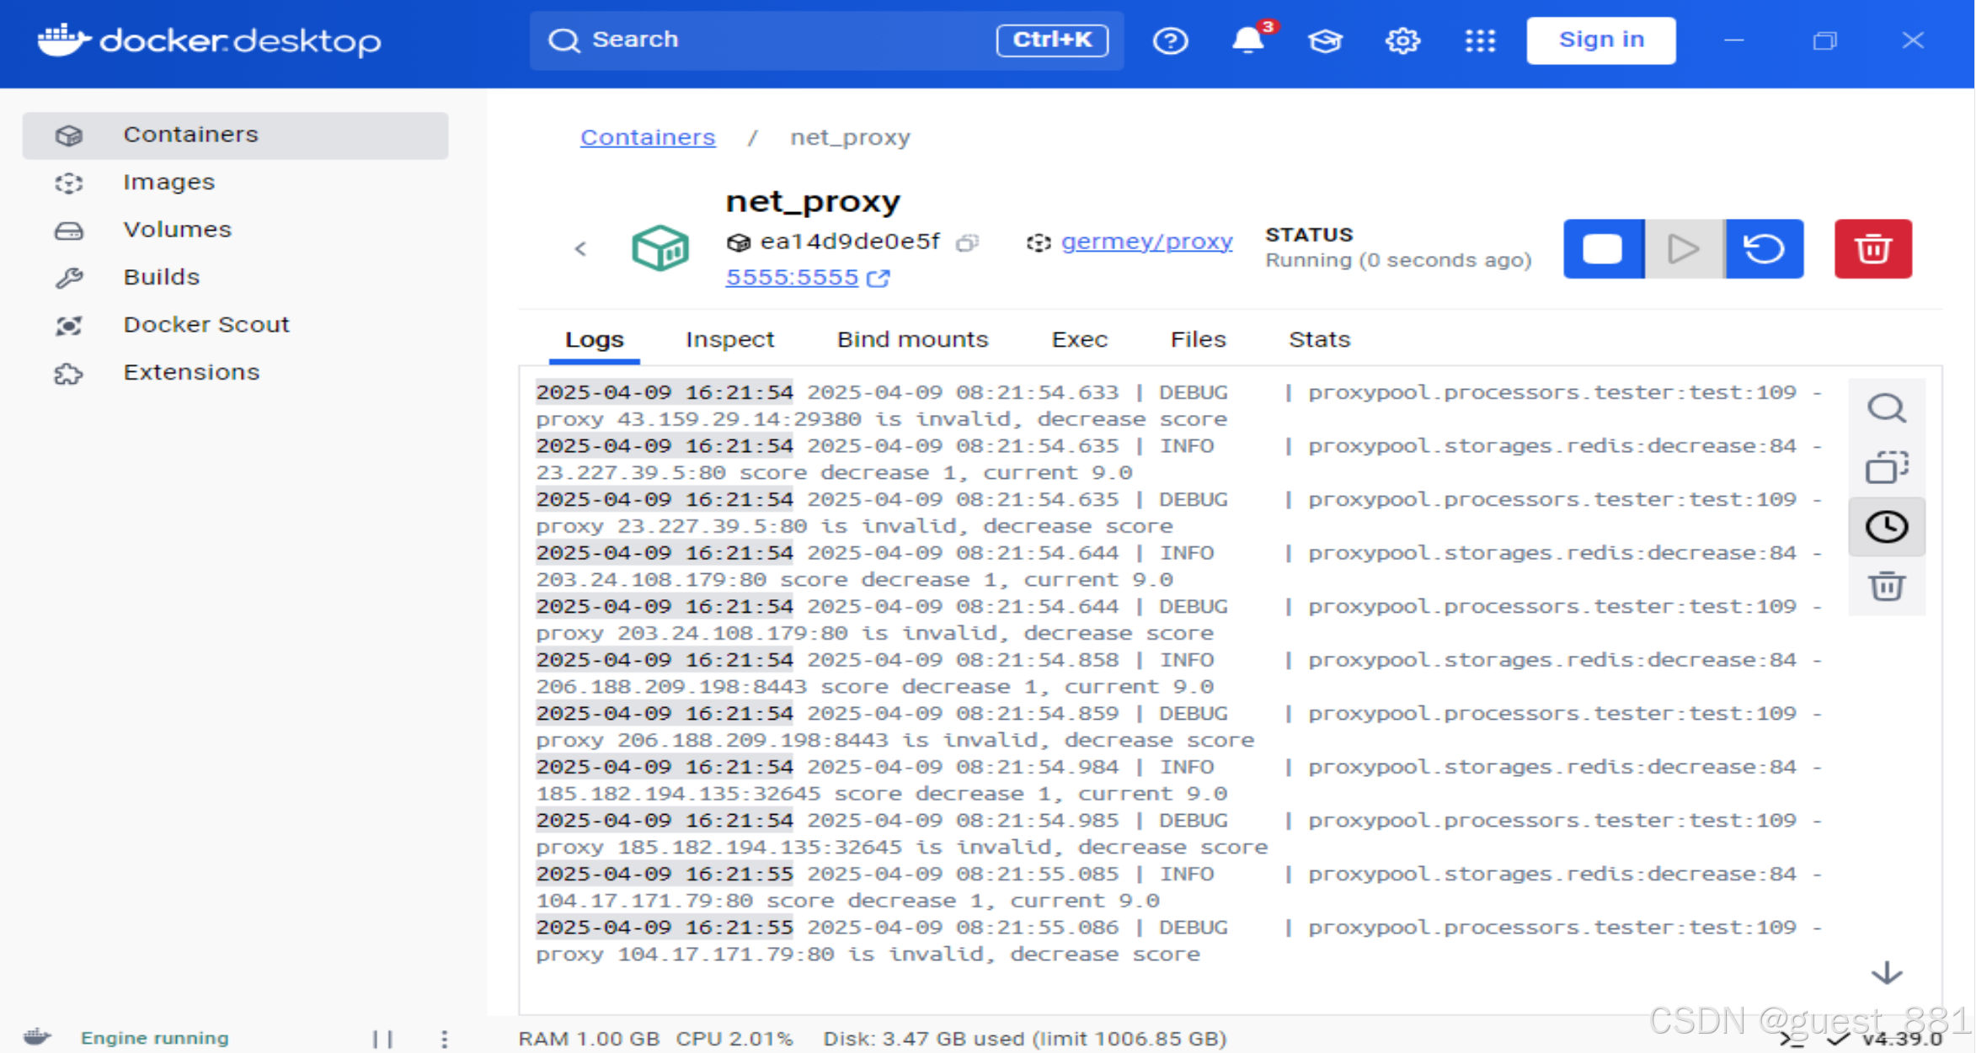Click the Sign in button
The width and height of the screenshot is (1976, 1053).
coord(1600,40)
